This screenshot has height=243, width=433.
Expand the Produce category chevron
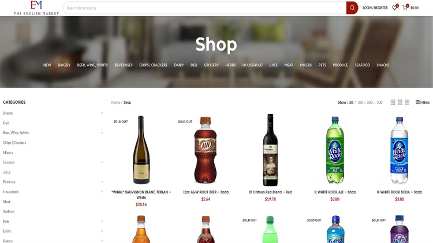pyautogui.click(x=102, y=182)
